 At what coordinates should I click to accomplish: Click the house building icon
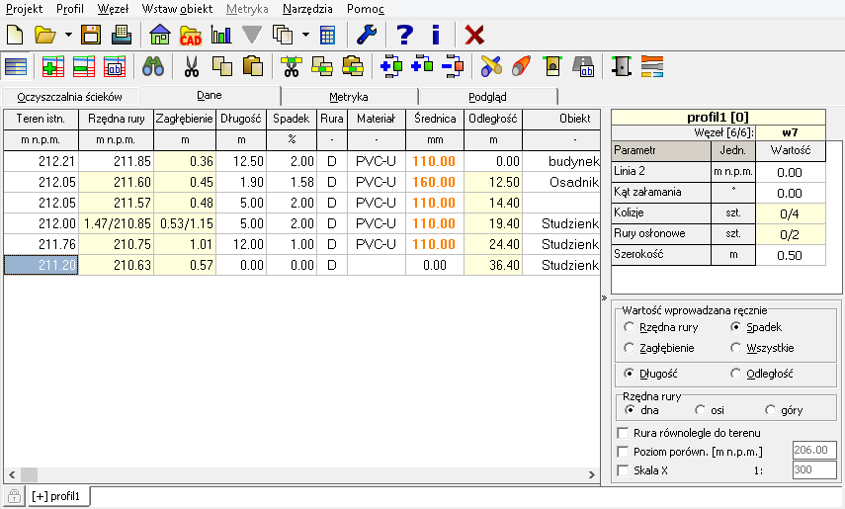click(x=160, y=35)
